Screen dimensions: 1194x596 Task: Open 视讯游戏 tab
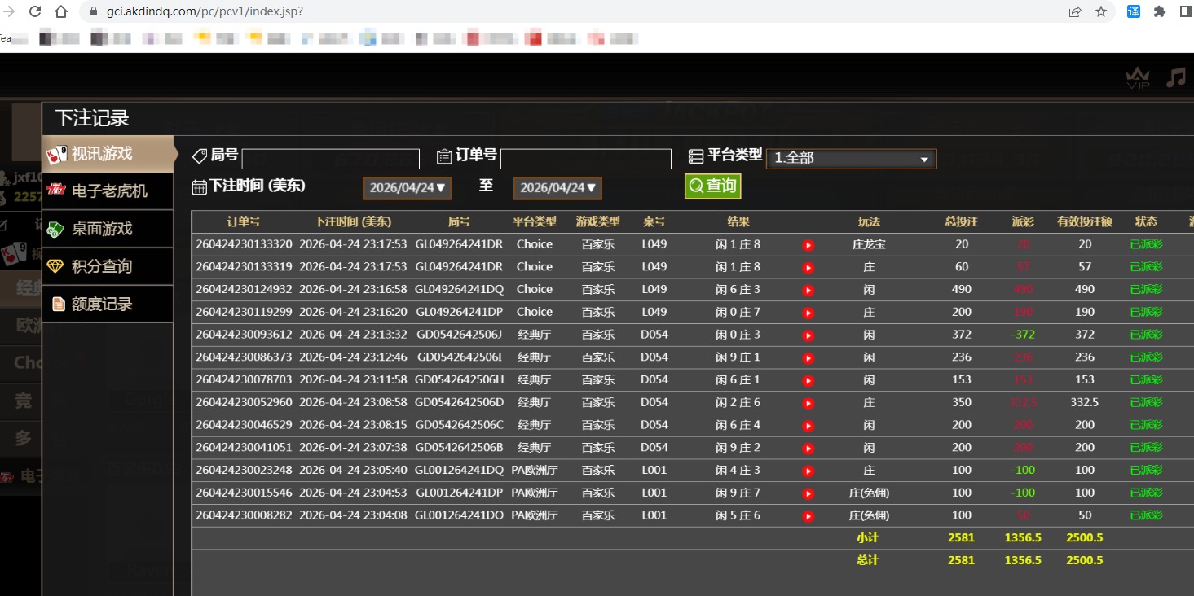click(108, 154)
